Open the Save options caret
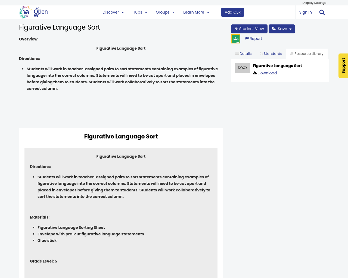This screenshot has width=348, height=278. point(290,29)
